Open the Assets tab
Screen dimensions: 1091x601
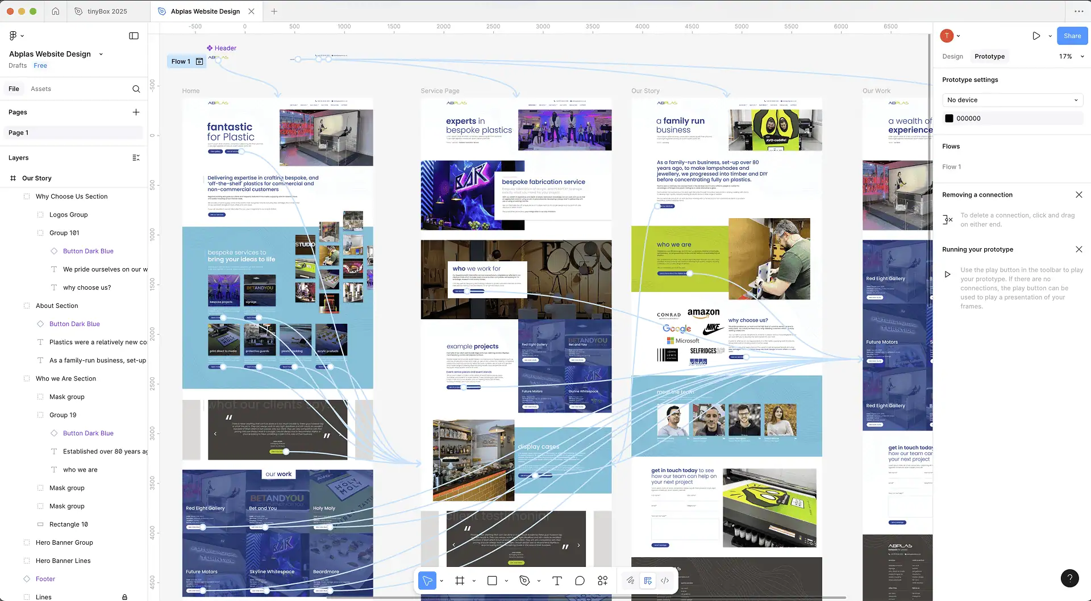click(41, 89)
